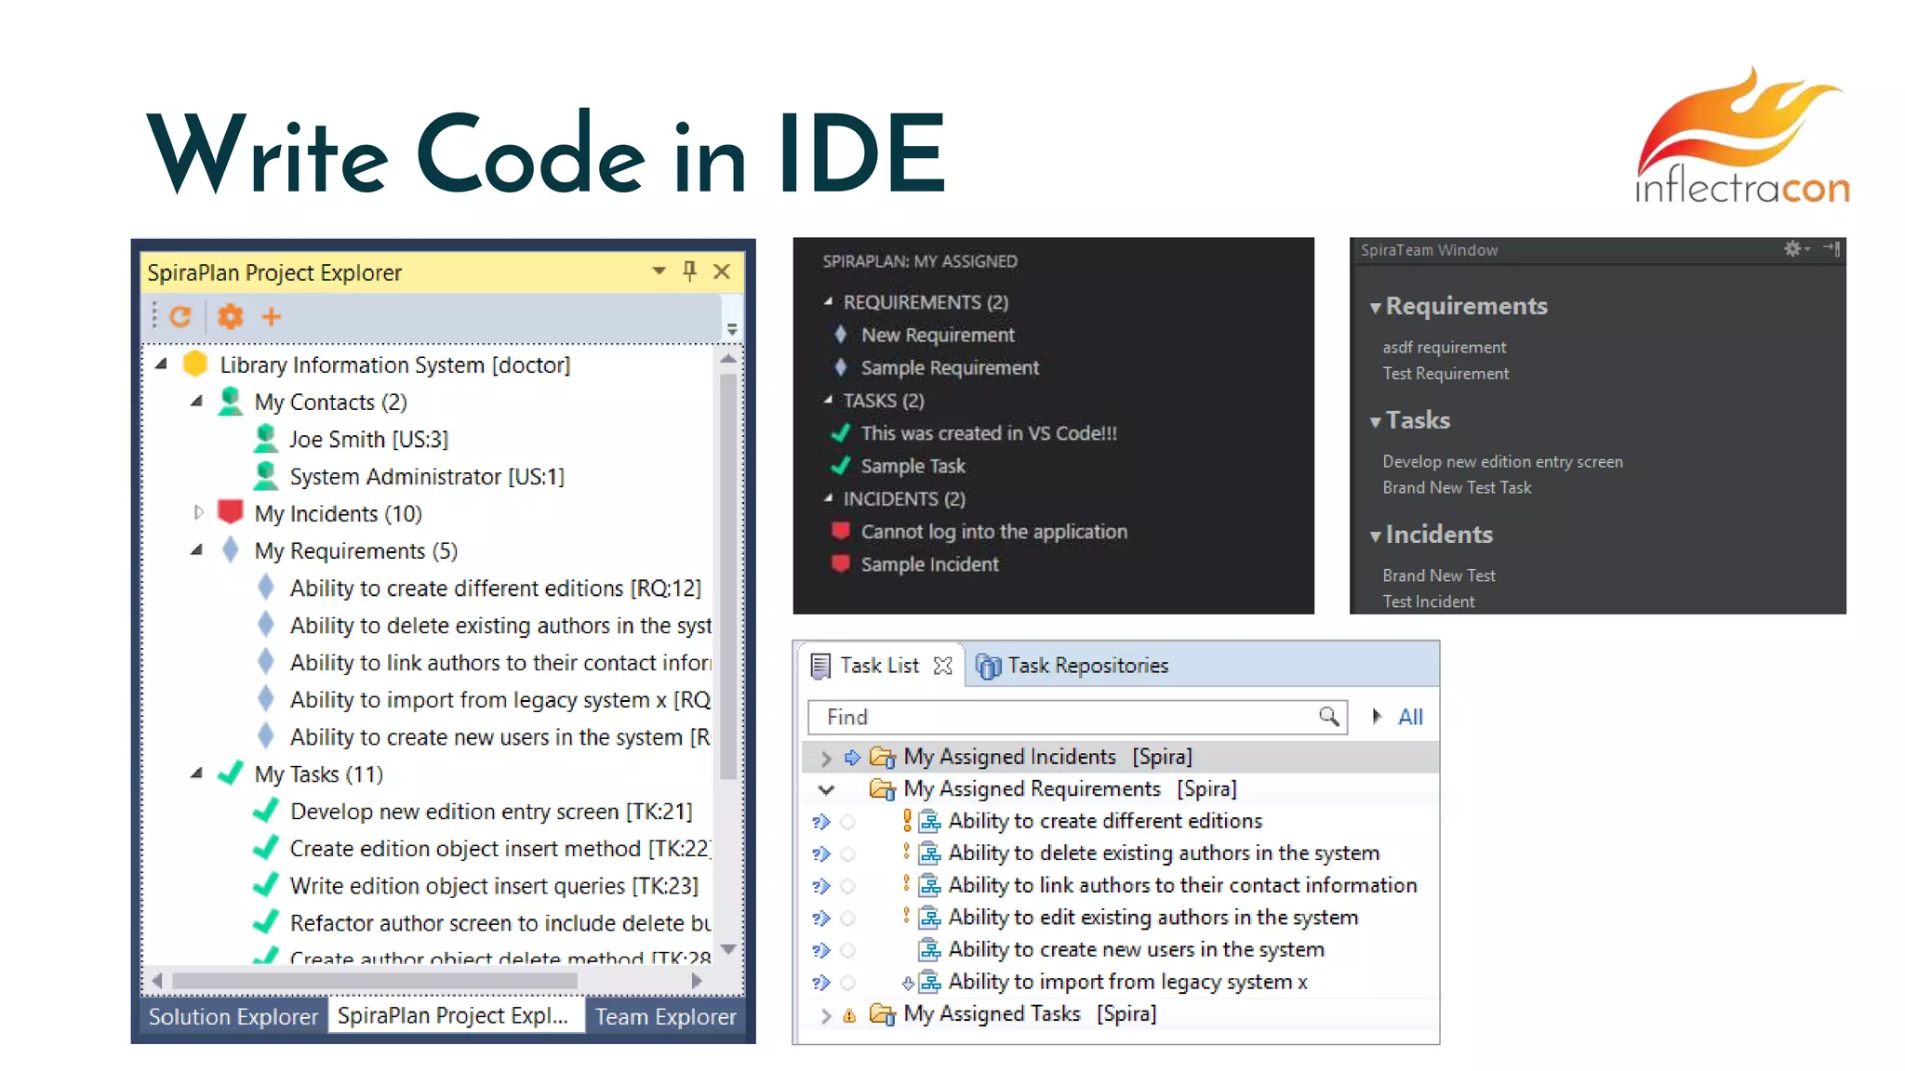This screenshot has width=1905, height=1071.
Task: Select Refactor author screen to include delete task
Action: [x=500, y=922]
